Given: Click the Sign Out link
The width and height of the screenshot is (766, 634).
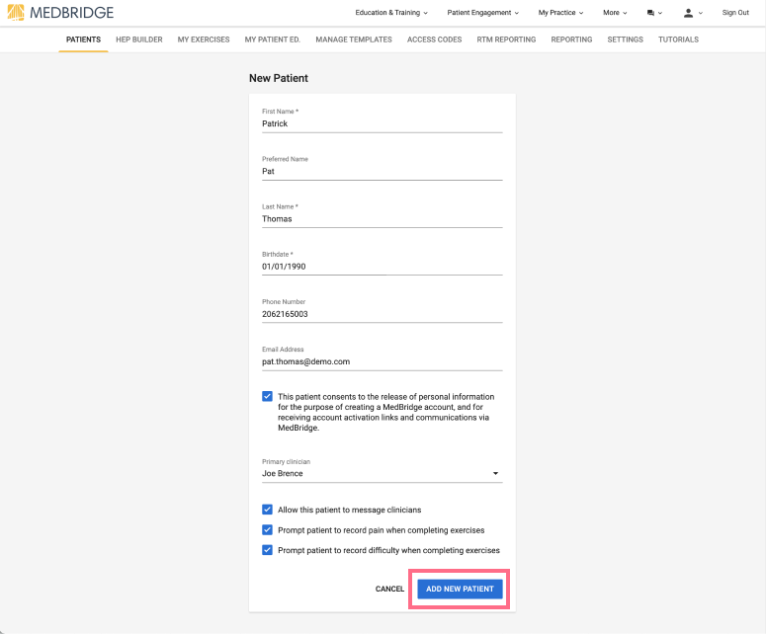Looking at the screenshot, I should point(735,13).
